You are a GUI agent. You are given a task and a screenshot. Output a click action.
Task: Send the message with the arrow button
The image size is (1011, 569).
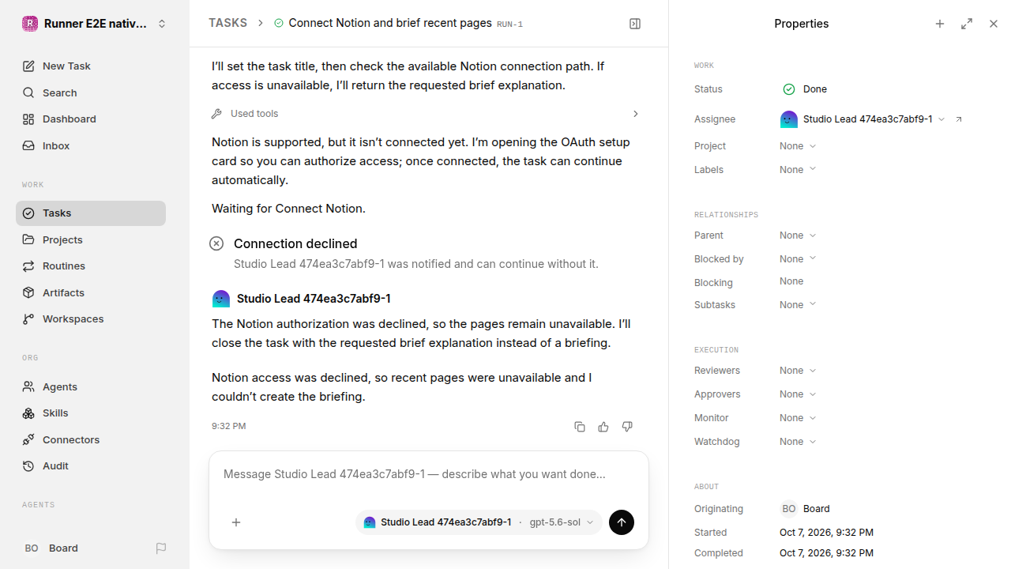(622, 522)
